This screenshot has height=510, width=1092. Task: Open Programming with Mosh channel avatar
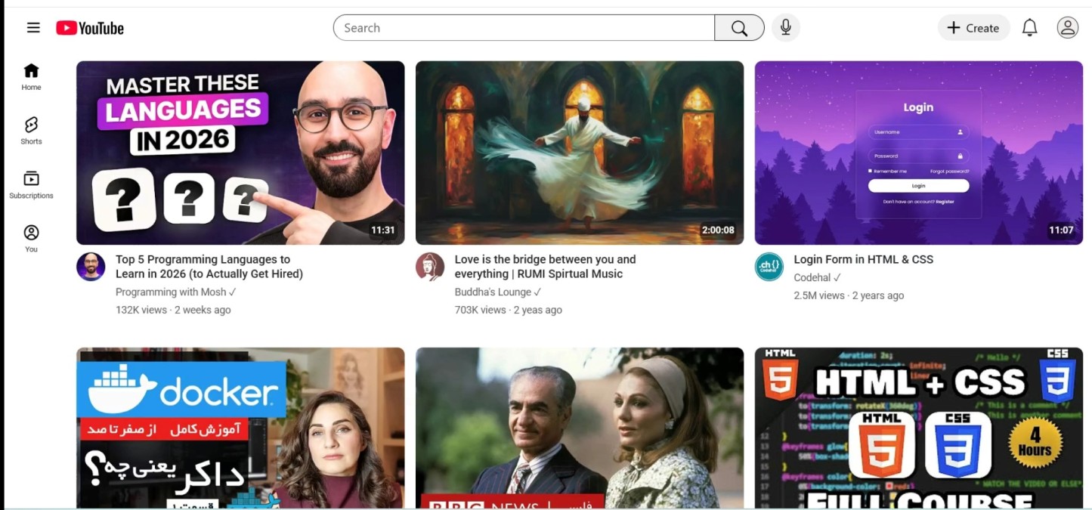(x=91, y=267)
